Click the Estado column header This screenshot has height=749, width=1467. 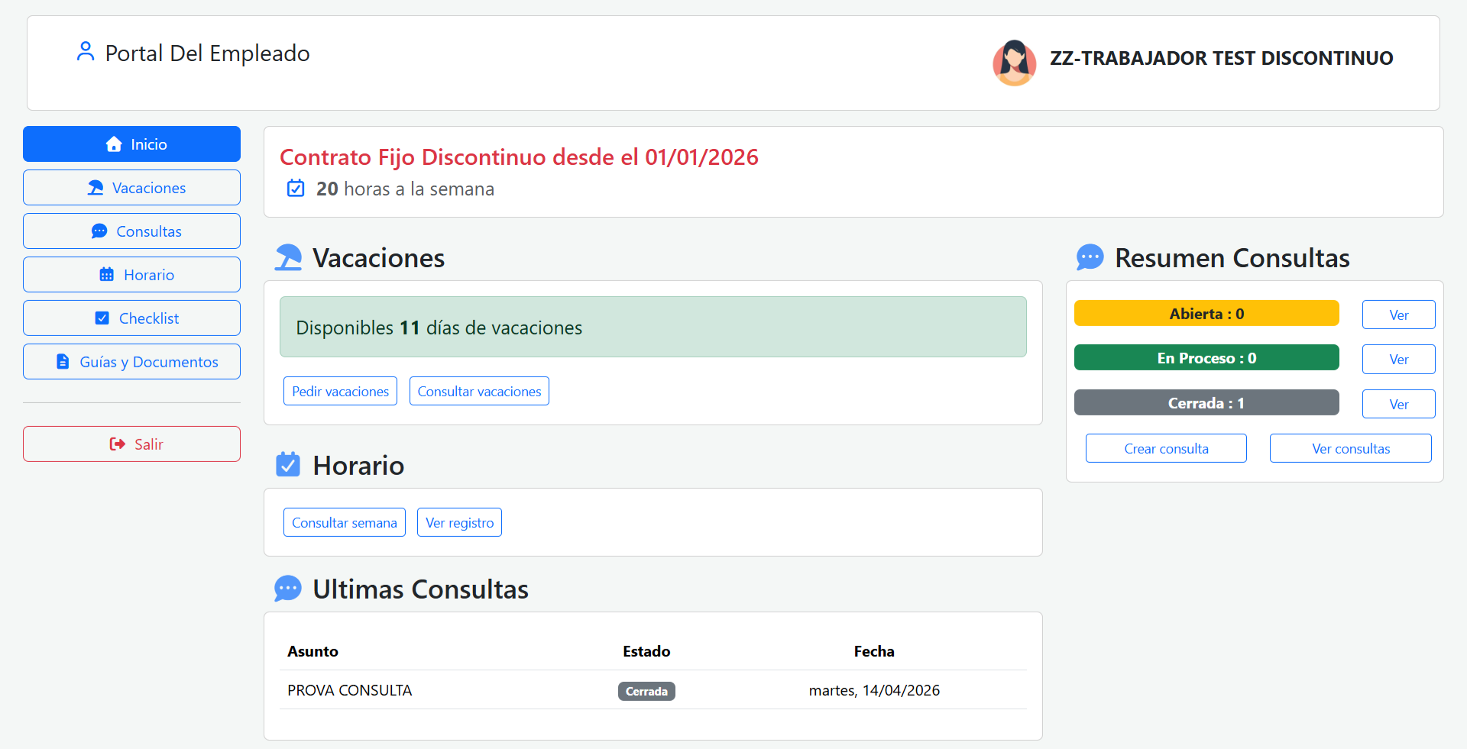pos(646,651)
